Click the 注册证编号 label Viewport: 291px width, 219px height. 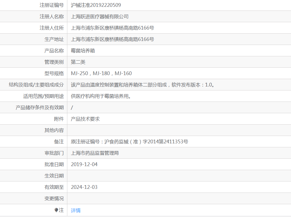pos(52,5)
